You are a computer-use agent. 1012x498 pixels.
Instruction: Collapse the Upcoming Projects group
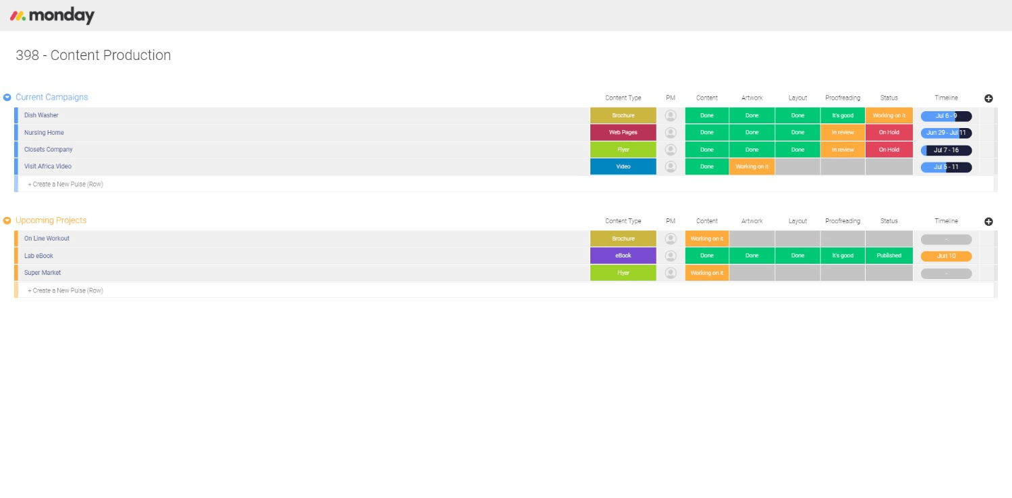click(7, 220)
